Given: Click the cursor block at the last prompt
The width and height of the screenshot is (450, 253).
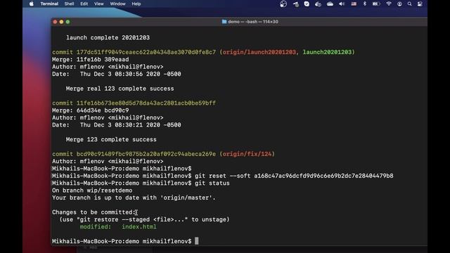Looking at the screenshot, I should coord(197,241).
